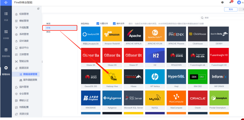The image size is (244, 120).
Task: Toggle the 内置支持 checkbox
Action: click(x=98, y=24)
